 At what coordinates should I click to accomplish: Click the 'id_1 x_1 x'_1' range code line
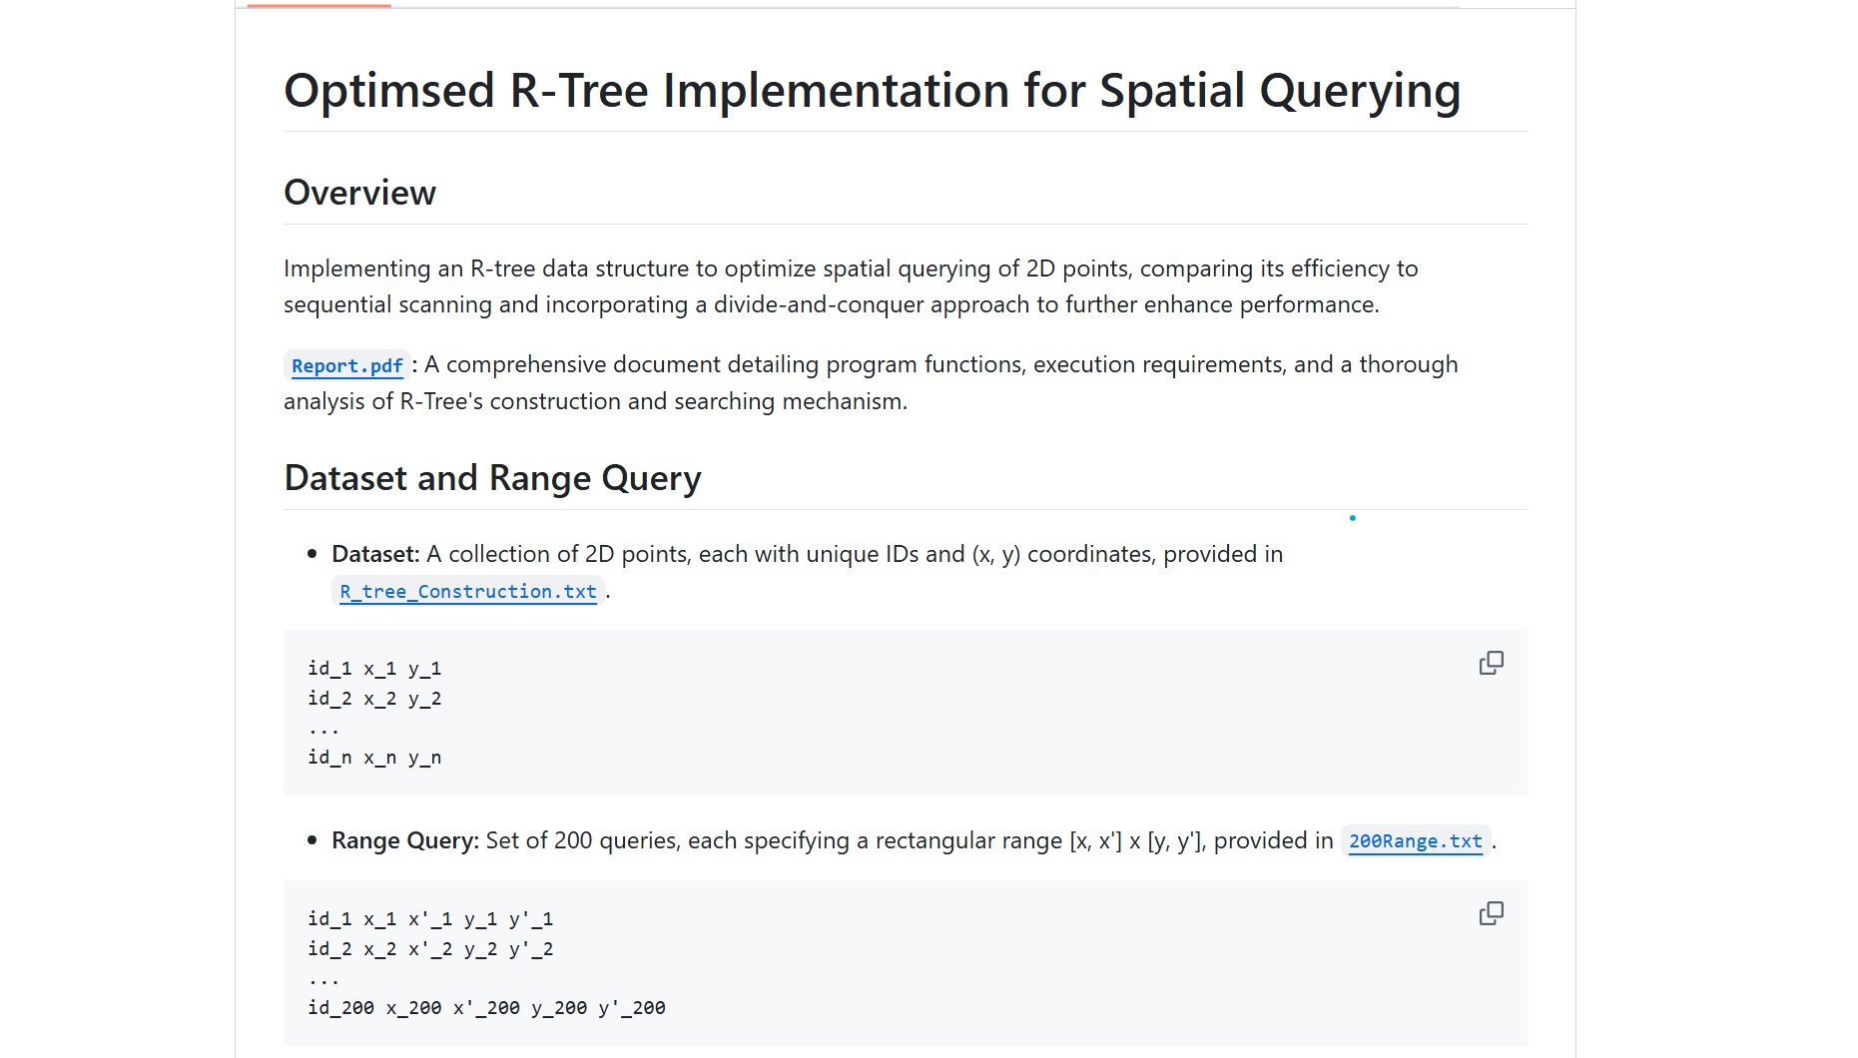tap(430, 919)
